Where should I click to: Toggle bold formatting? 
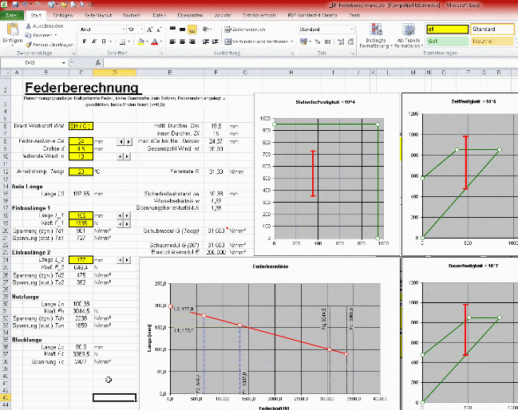coord(83,41)
